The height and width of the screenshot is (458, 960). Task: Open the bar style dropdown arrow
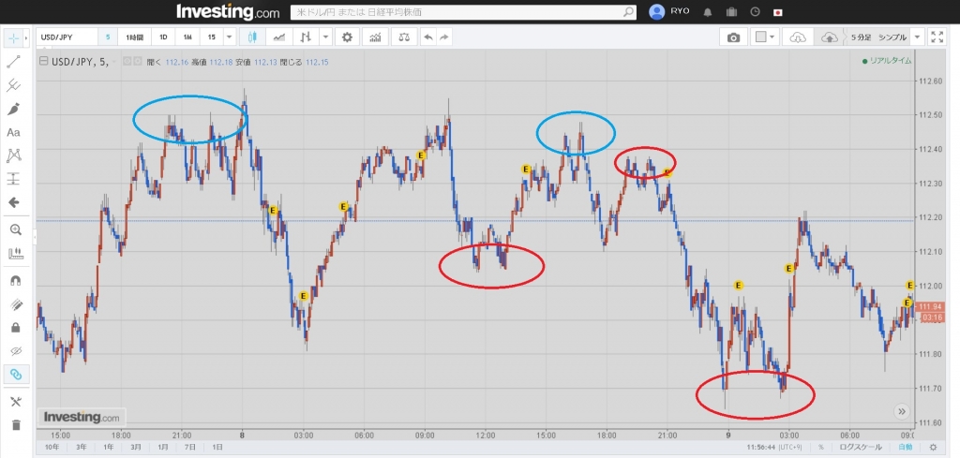325,37
